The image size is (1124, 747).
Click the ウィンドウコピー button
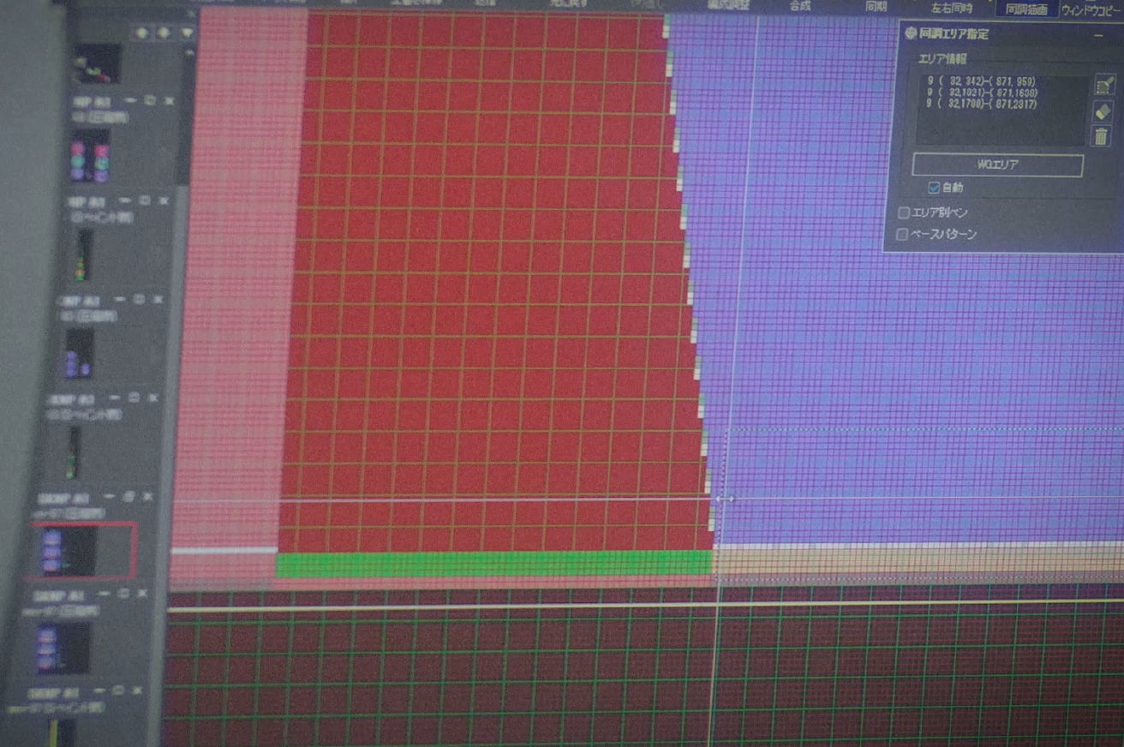(x=1092, y=10)
